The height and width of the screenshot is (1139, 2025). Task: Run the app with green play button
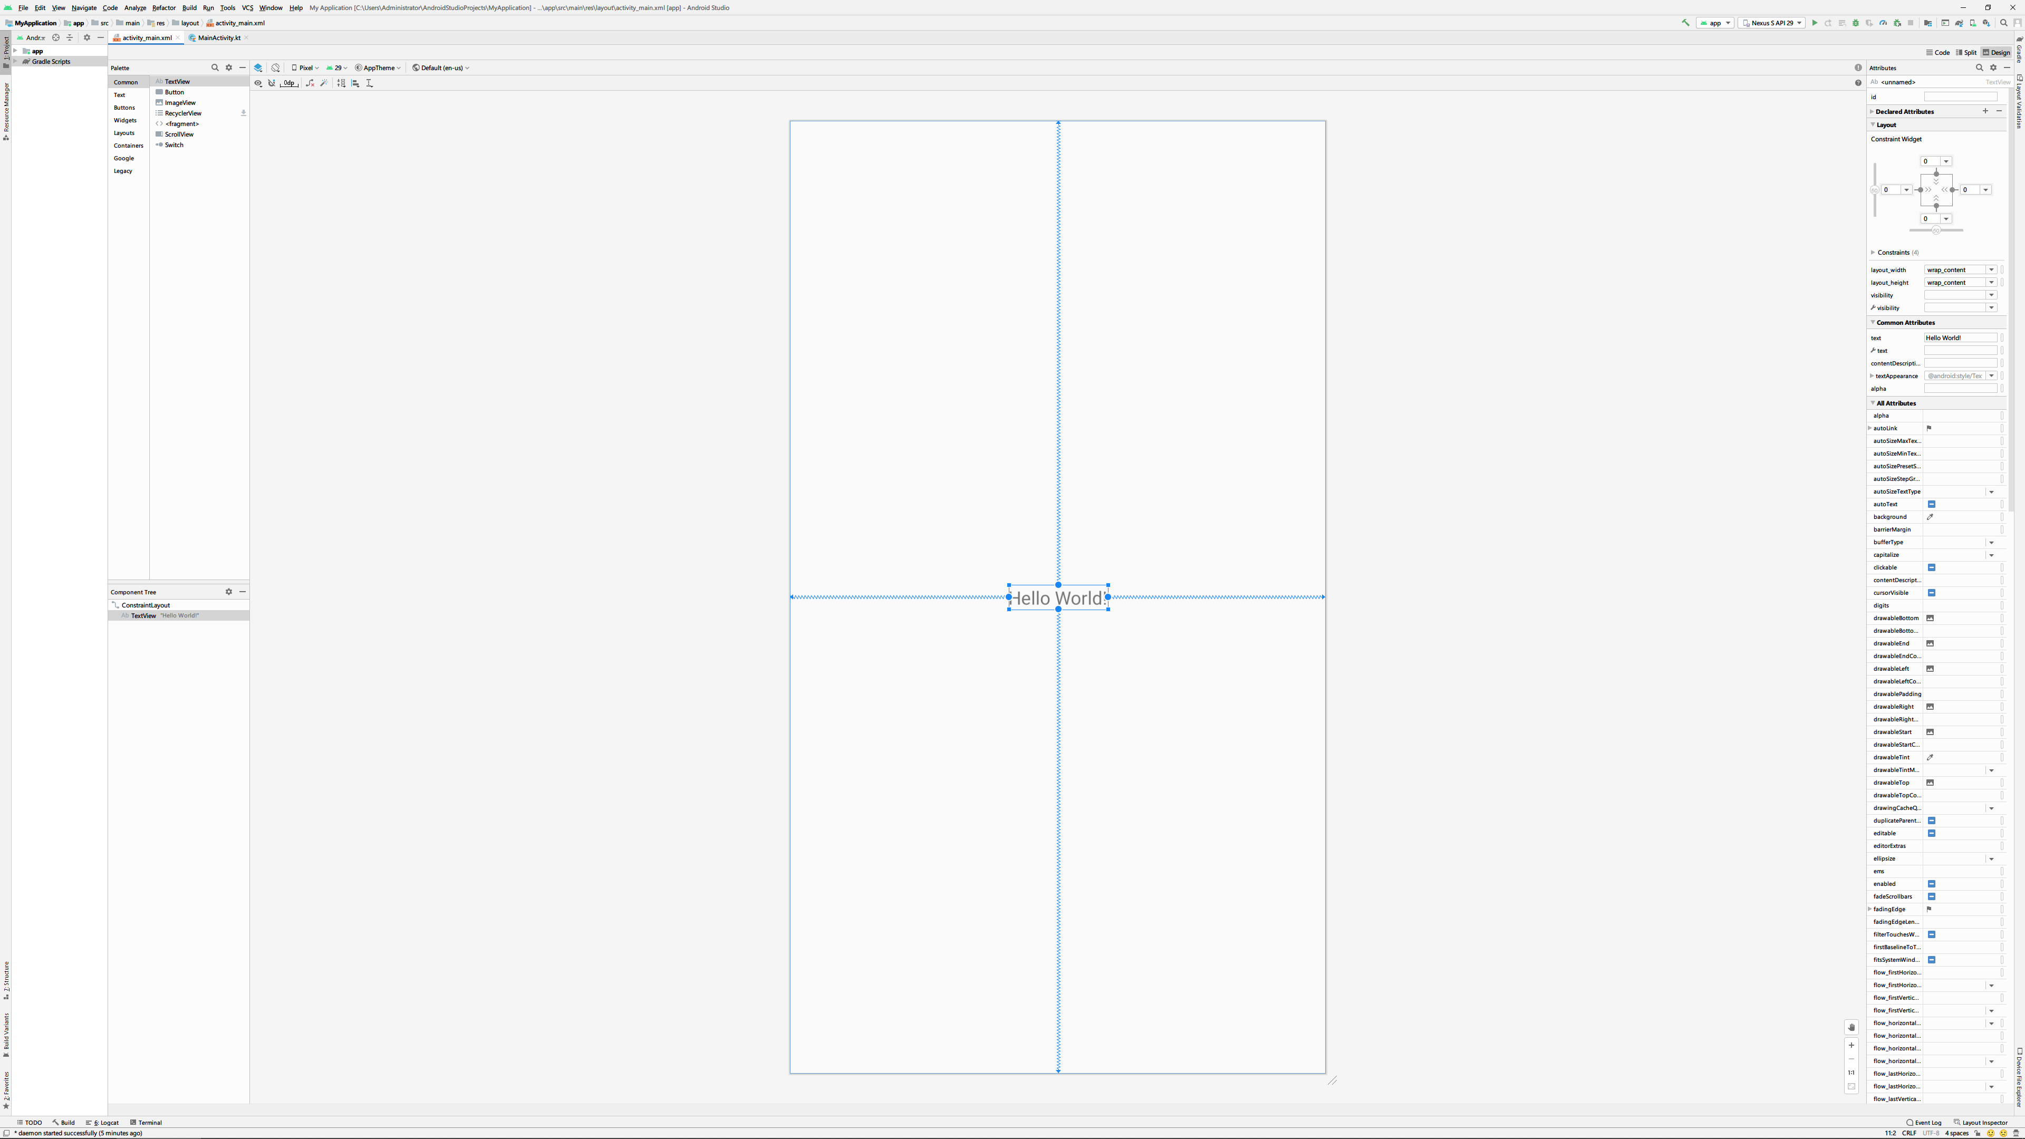1814,23
